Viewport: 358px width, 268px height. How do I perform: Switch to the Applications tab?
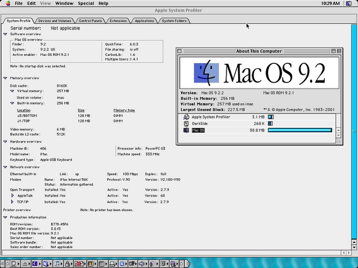(x=144, y=21)
